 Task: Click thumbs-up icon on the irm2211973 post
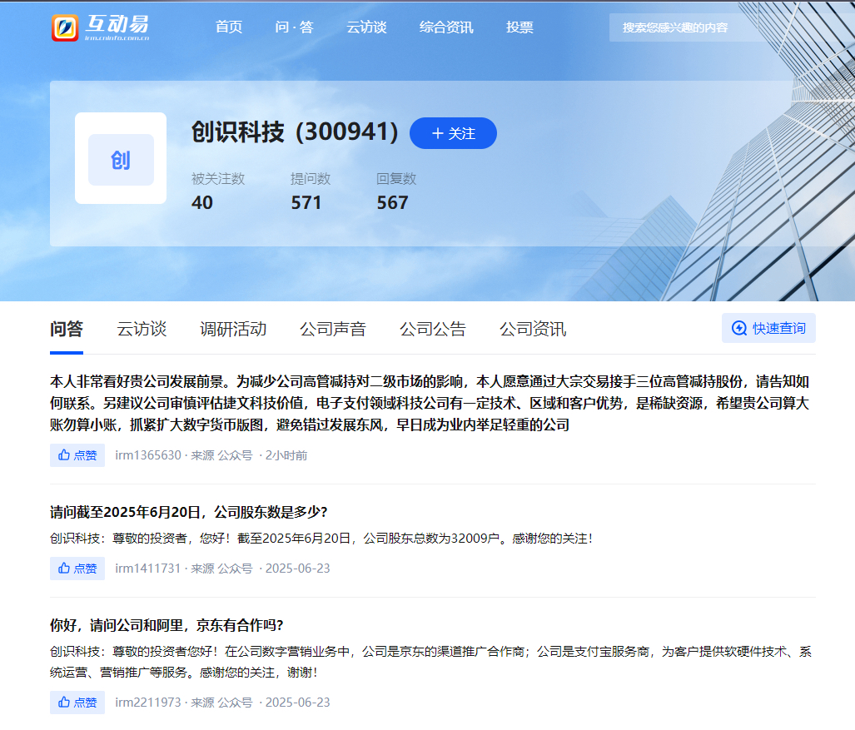coord(64,702)
